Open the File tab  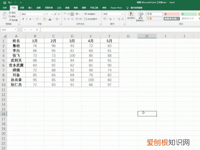click(5, 8)
